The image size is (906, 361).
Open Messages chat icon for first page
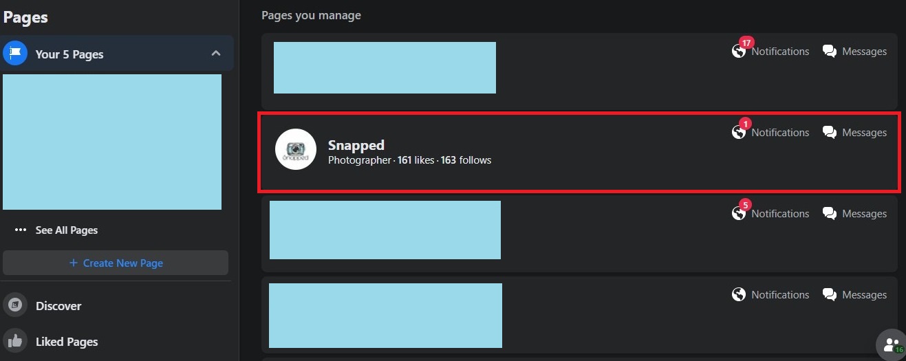tap(830, 52)
